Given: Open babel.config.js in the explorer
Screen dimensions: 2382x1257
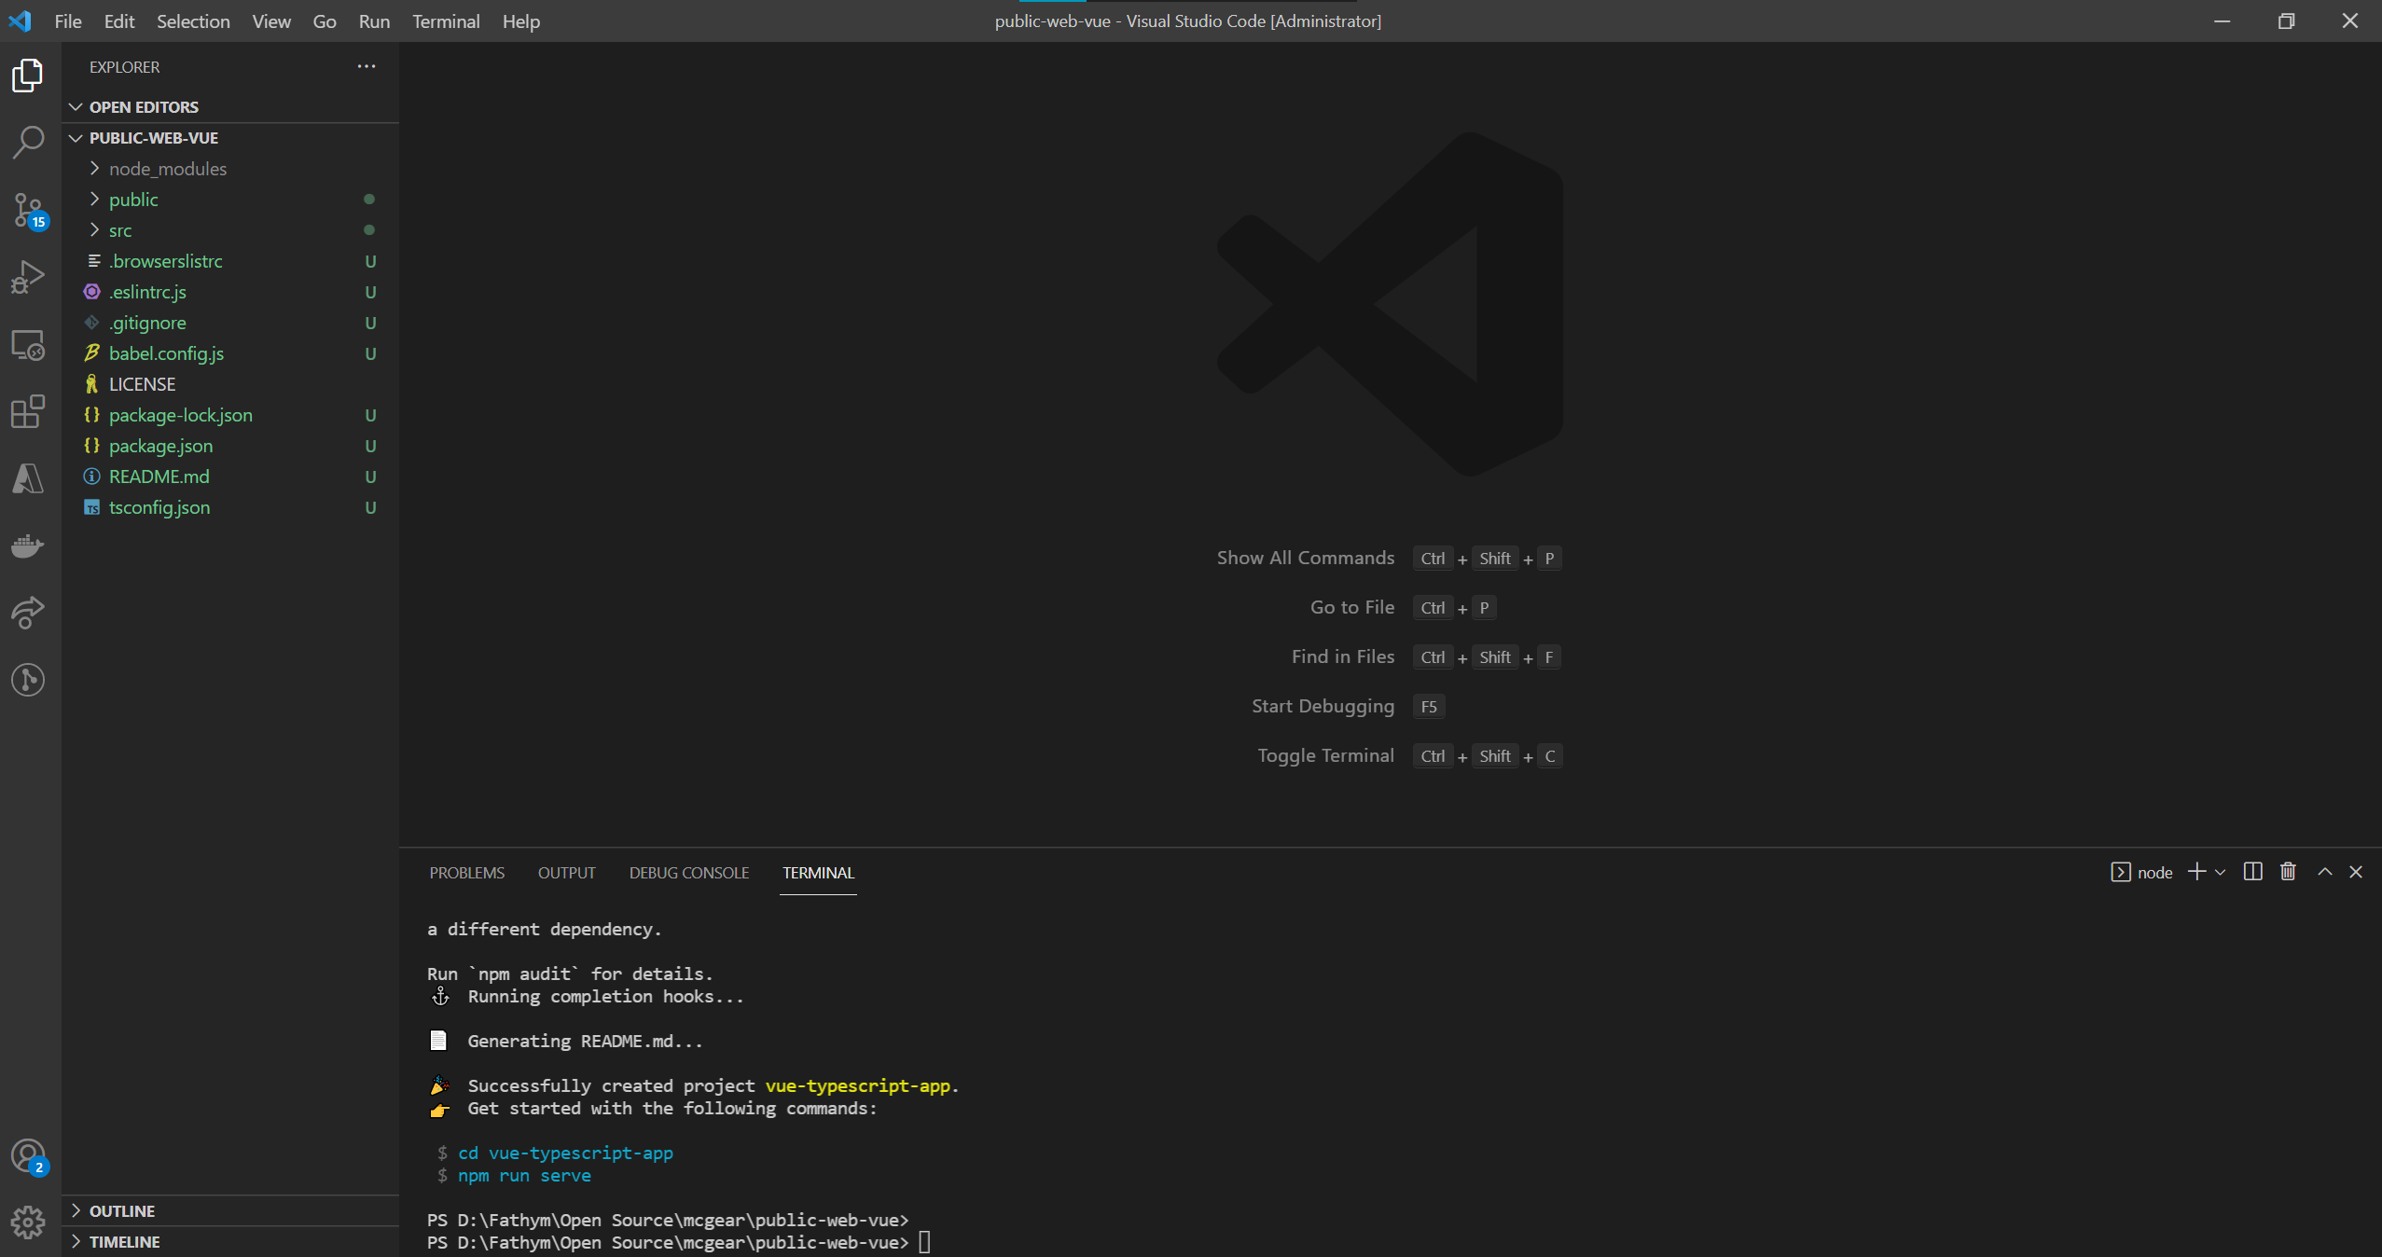Looking at the screenshot, I should [x=230, y=353].
